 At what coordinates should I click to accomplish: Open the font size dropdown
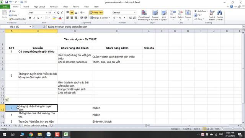pos(54,13)
